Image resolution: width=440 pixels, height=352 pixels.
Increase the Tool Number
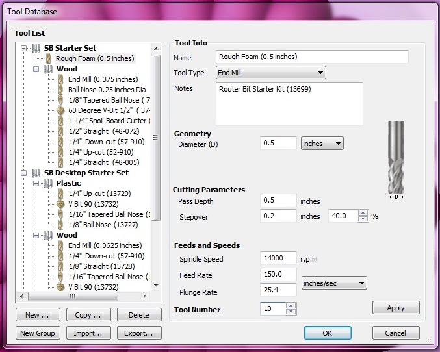point(291,306)
